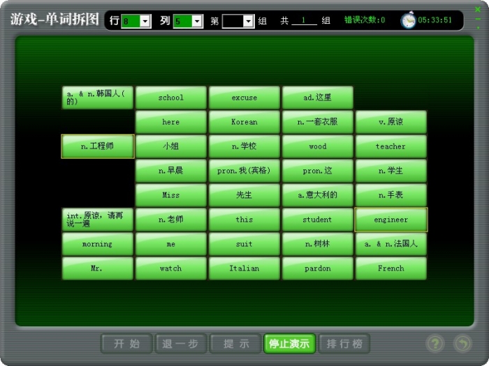Click the 'school' word tile
489x366 pixels.
click(170, 98)
